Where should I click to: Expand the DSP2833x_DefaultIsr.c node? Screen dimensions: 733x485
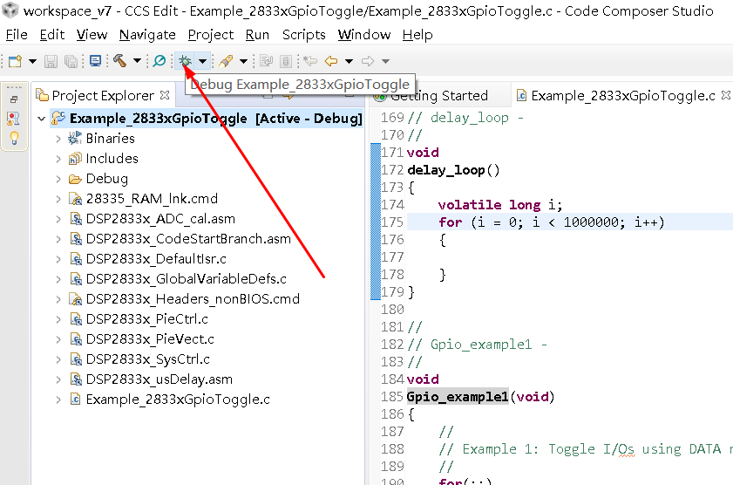click(x=58, y=260)
